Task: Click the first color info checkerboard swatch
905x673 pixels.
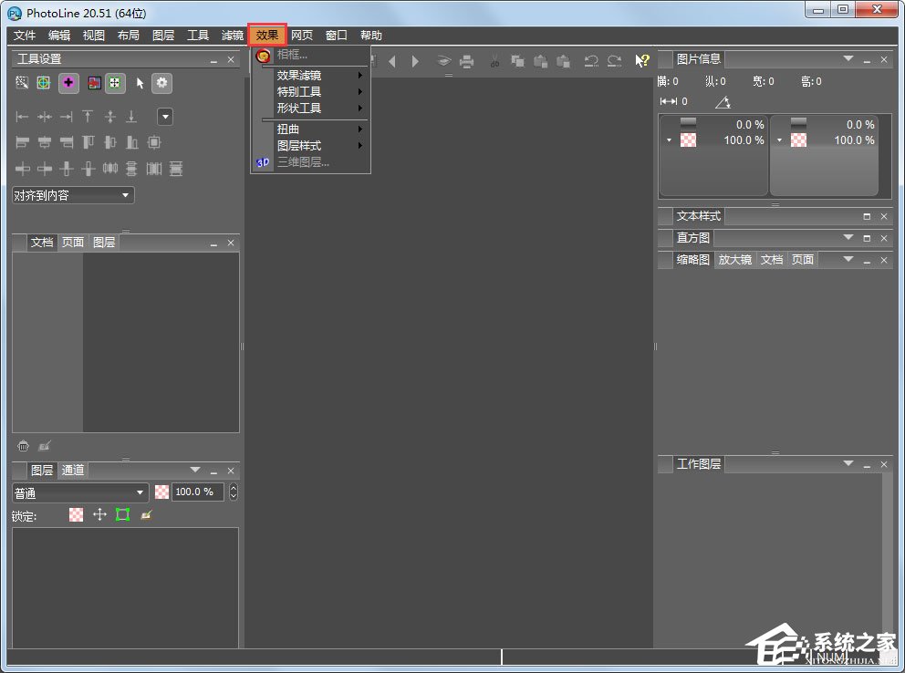Action: pos(688,140)
